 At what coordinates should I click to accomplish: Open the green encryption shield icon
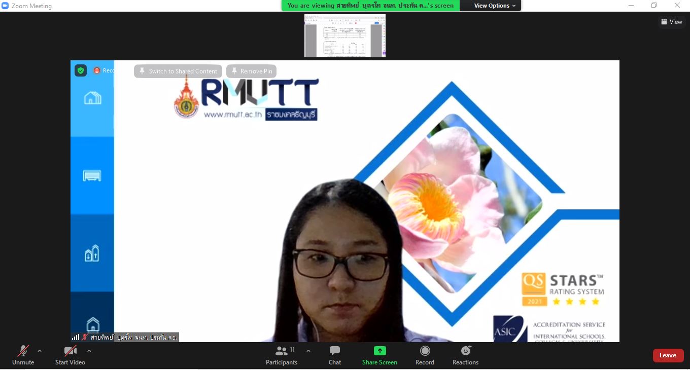tap(81, 70)
